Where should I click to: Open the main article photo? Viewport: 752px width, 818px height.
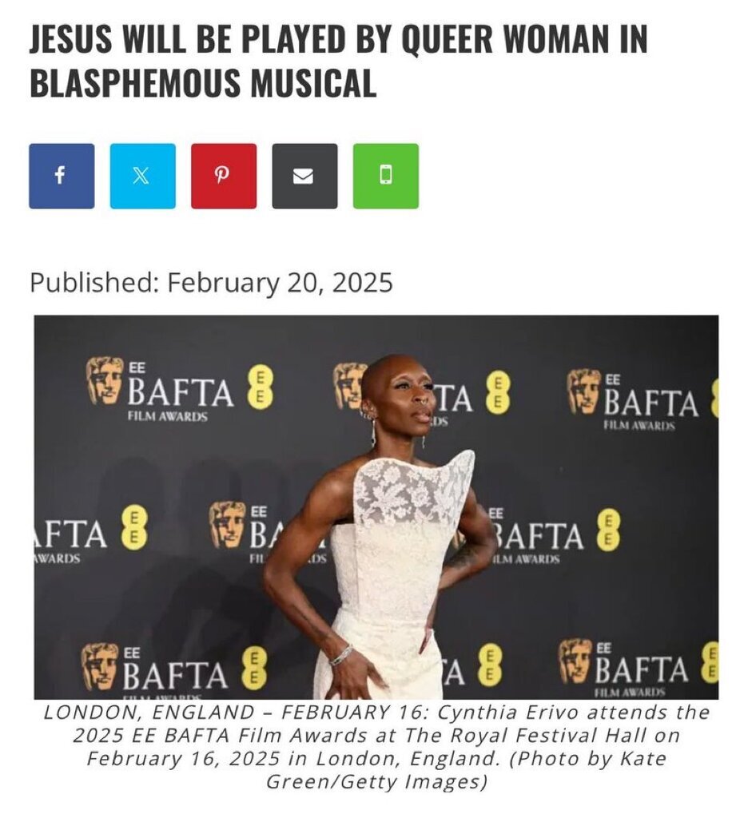pyautogui.click(x=376, y=507)
